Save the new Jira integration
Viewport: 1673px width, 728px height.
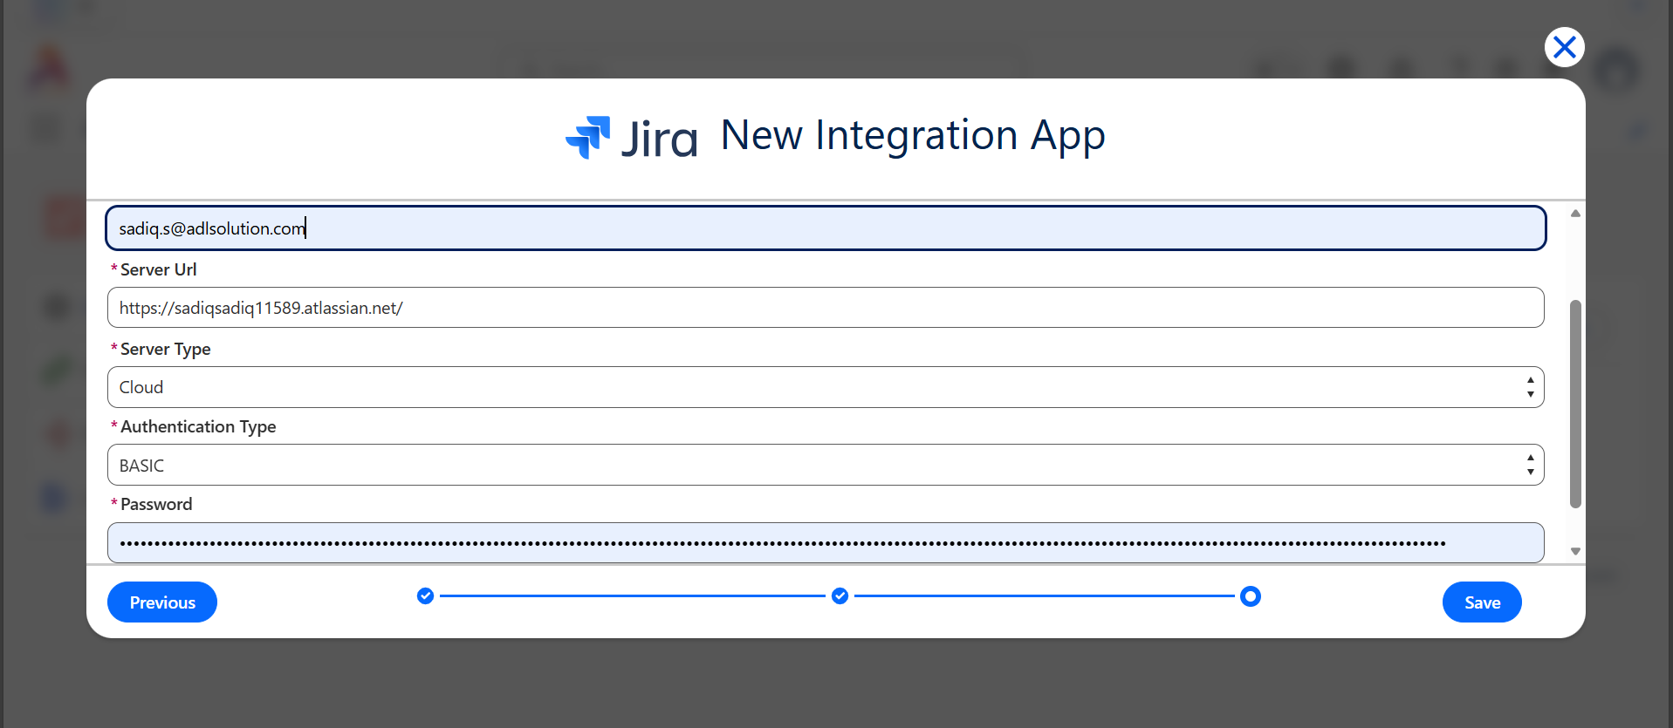click(1482, 602)
